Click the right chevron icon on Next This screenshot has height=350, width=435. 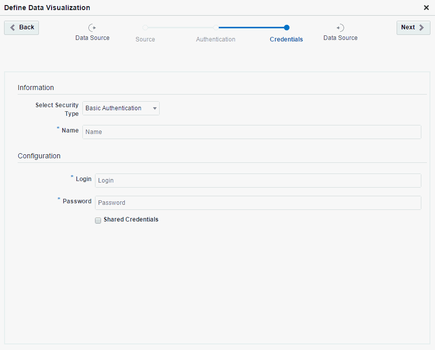coord(422,27)
